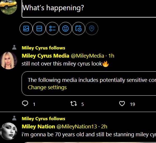
Task: Open the @MileyNation13 handle link
Action: tap(76, 127)
